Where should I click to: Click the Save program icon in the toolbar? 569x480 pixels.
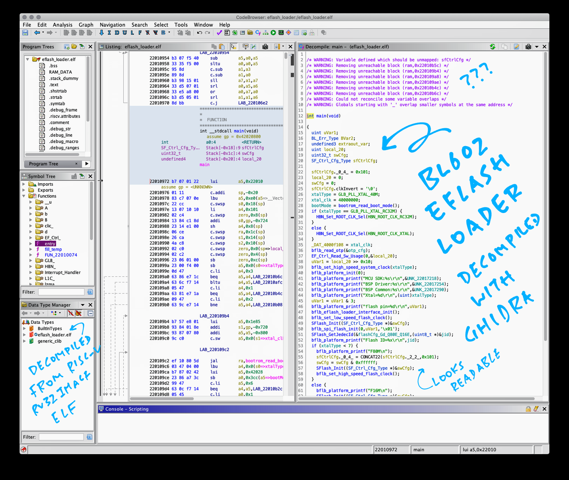click(25, 33)
